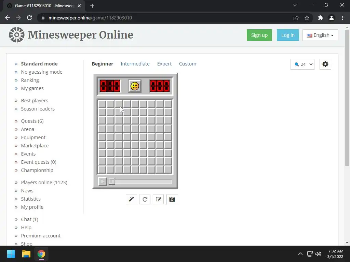Open Quests (6) link
The height and width of the screenshot is (262, 350).
[32, 121]
